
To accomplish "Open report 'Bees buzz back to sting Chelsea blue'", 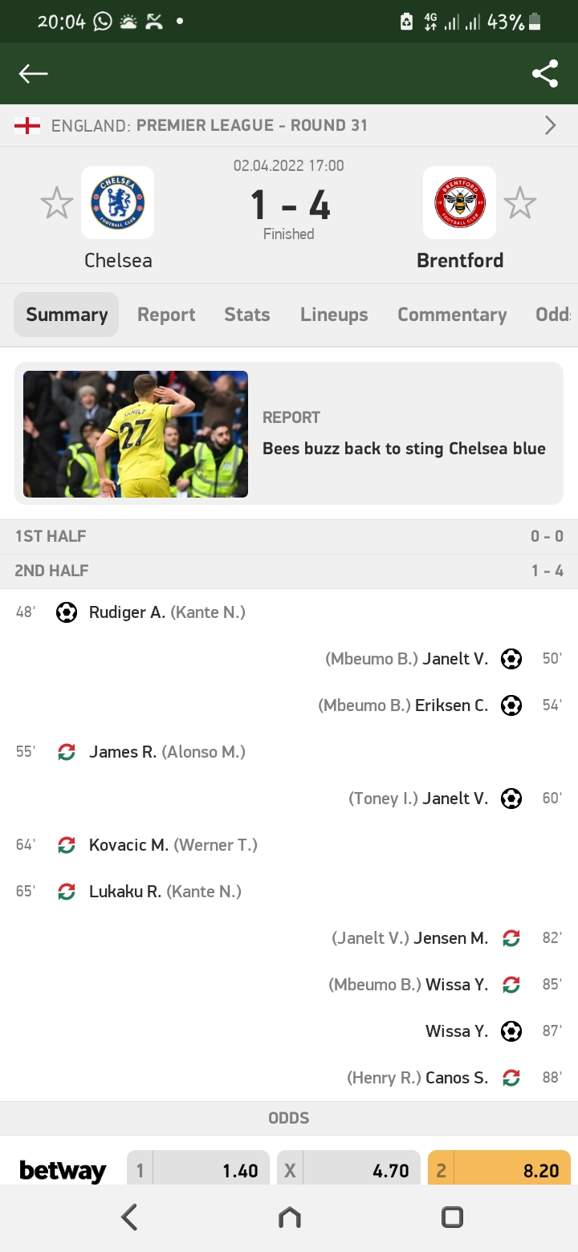I will click(x=404, y=449).
